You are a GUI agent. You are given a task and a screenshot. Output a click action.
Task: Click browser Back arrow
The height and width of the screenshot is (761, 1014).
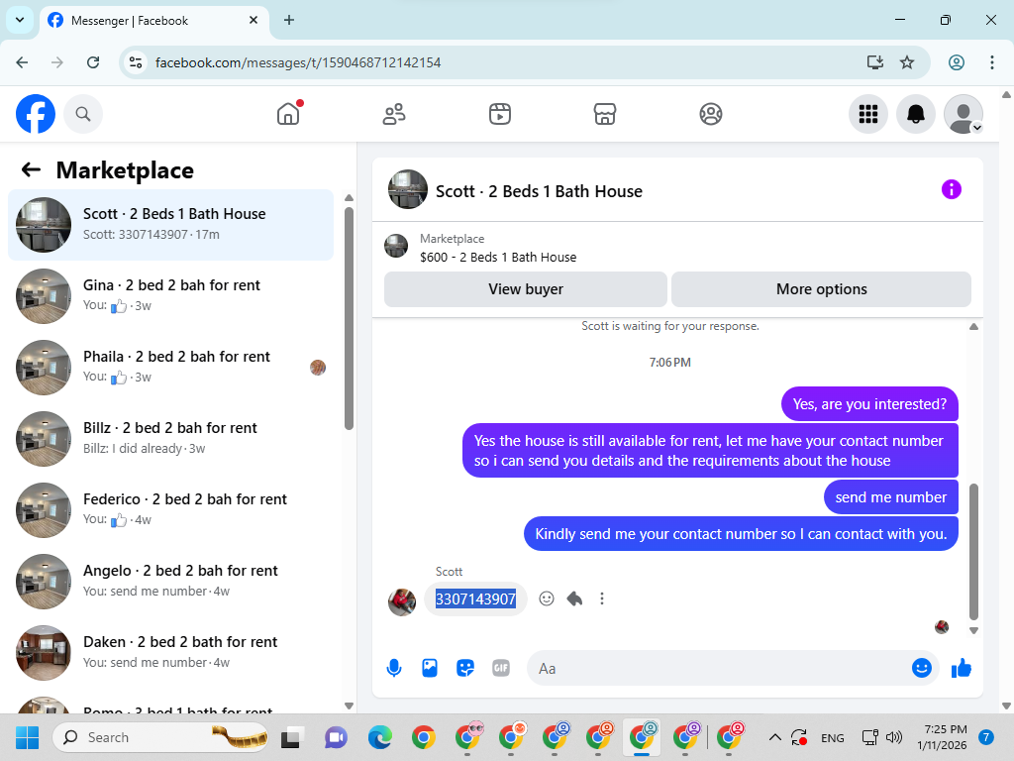point(22,62)
